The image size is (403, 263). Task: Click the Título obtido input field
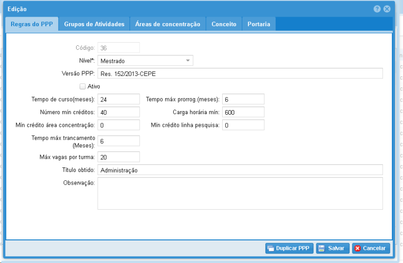click(x=240, y=170)
